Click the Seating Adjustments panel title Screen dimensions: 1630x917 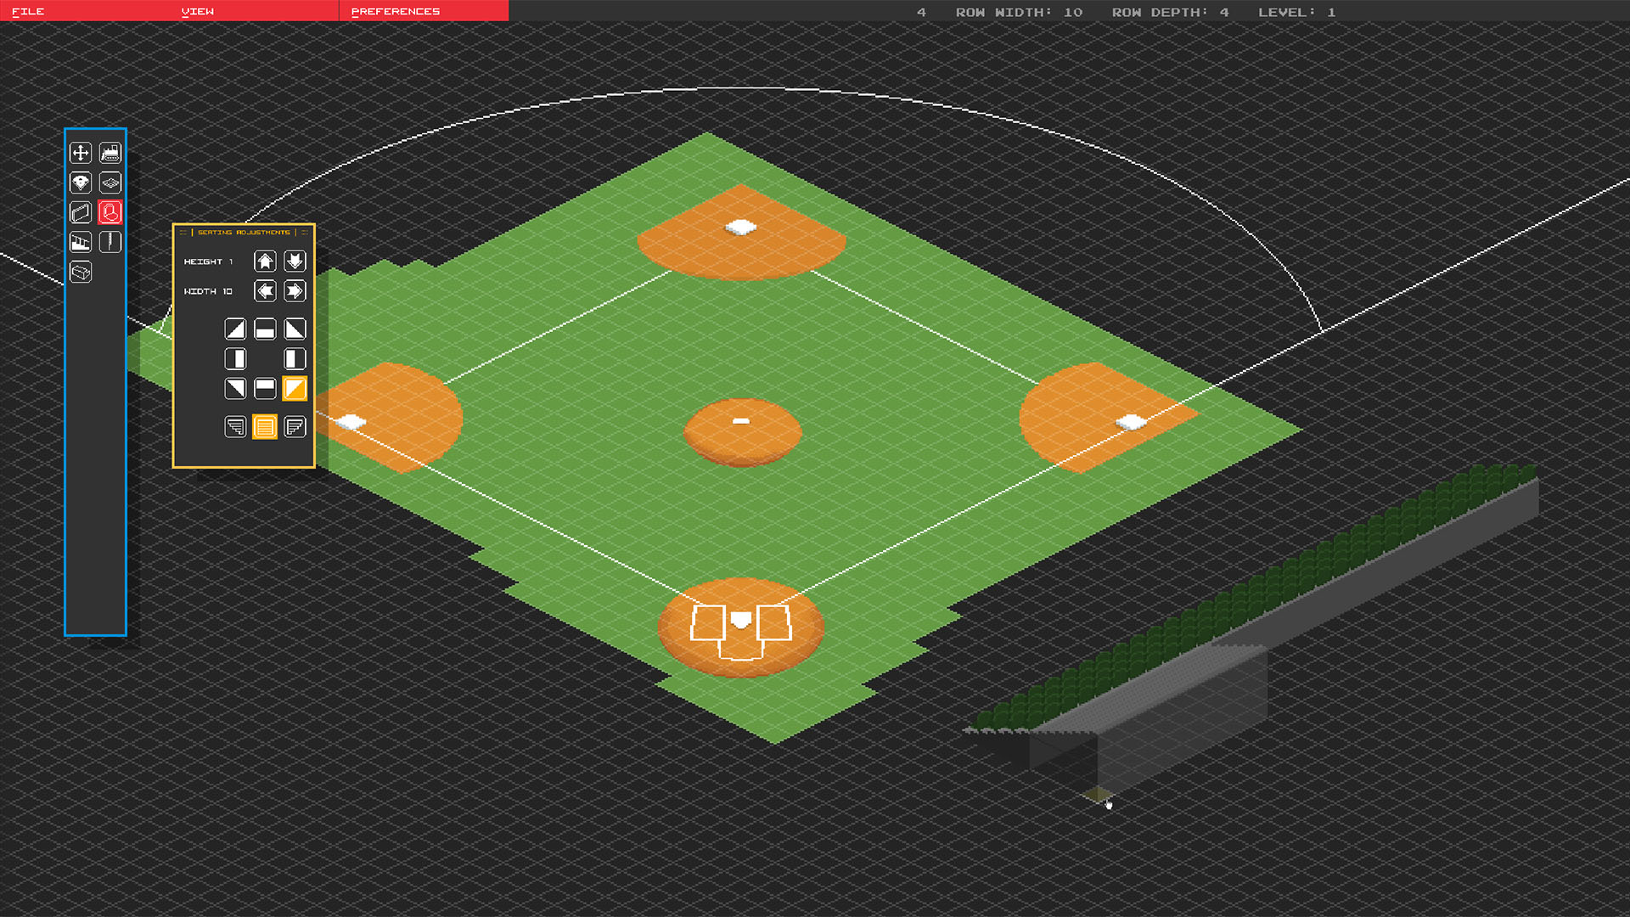(x=244, y=232)
